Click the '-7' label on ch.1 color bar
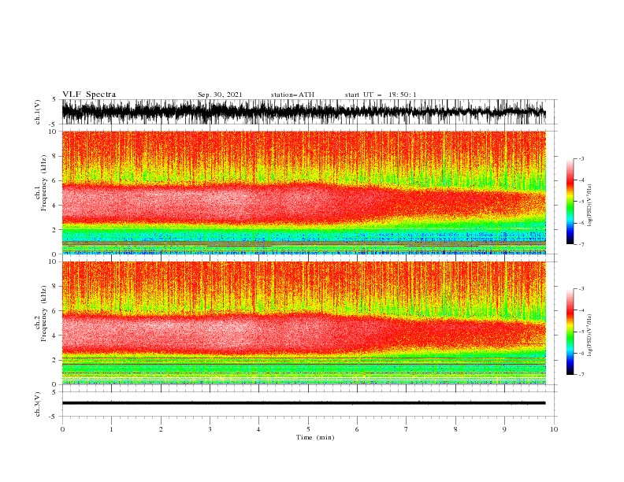 coord(581,244)
